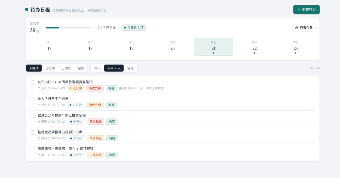Check off 跟进公众号排期 task checkbox
340x178 pixels.
[x=33, y=116]
